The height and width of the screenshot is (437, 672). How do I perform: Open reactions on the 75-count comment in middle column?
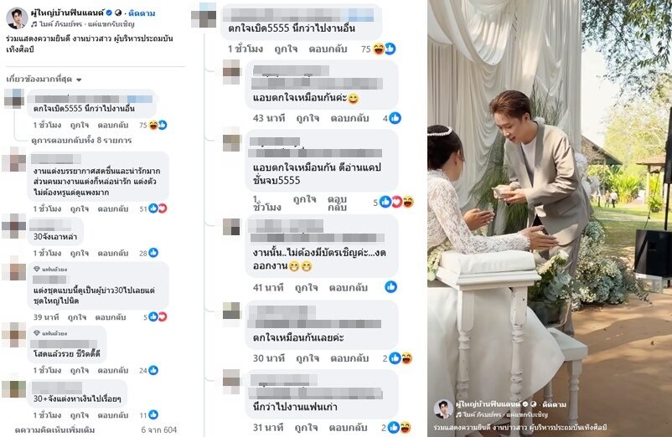[384, 49]
